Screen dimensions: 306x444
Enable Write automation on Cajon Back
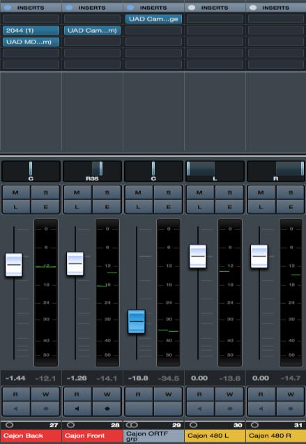point(45,395)
